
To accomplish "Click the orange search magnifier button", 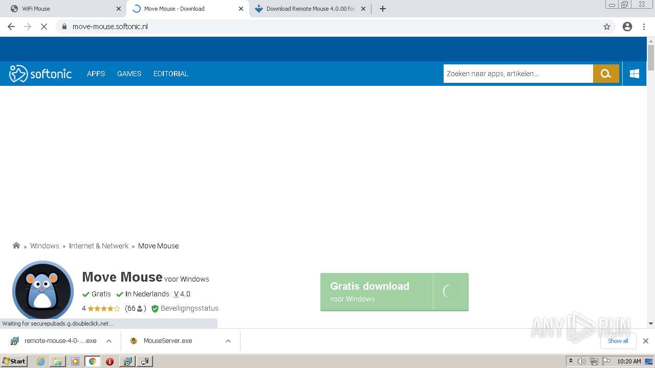I will click(606, 74).
